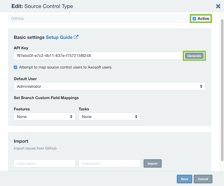Uncheck the Active checkbox
The width and height of the screenshot is (224, 186).
tap(194, 19)
